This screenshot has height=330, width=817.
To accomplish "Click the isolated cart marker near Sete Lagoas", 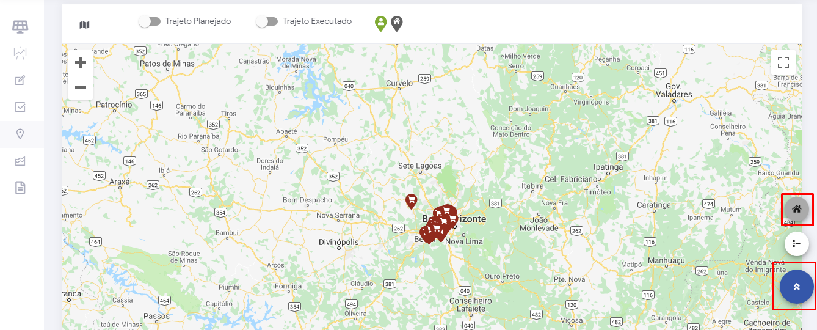I will click(x=412, y=201).
